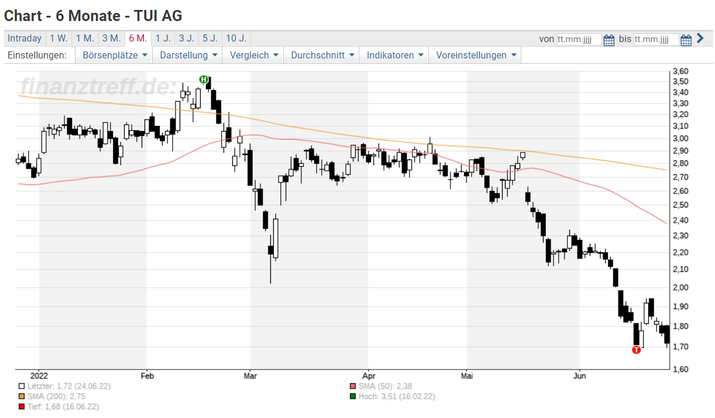Select the 5 J. timeframe tab
This screenshot has height=418, width=715.
coord(210,39)
